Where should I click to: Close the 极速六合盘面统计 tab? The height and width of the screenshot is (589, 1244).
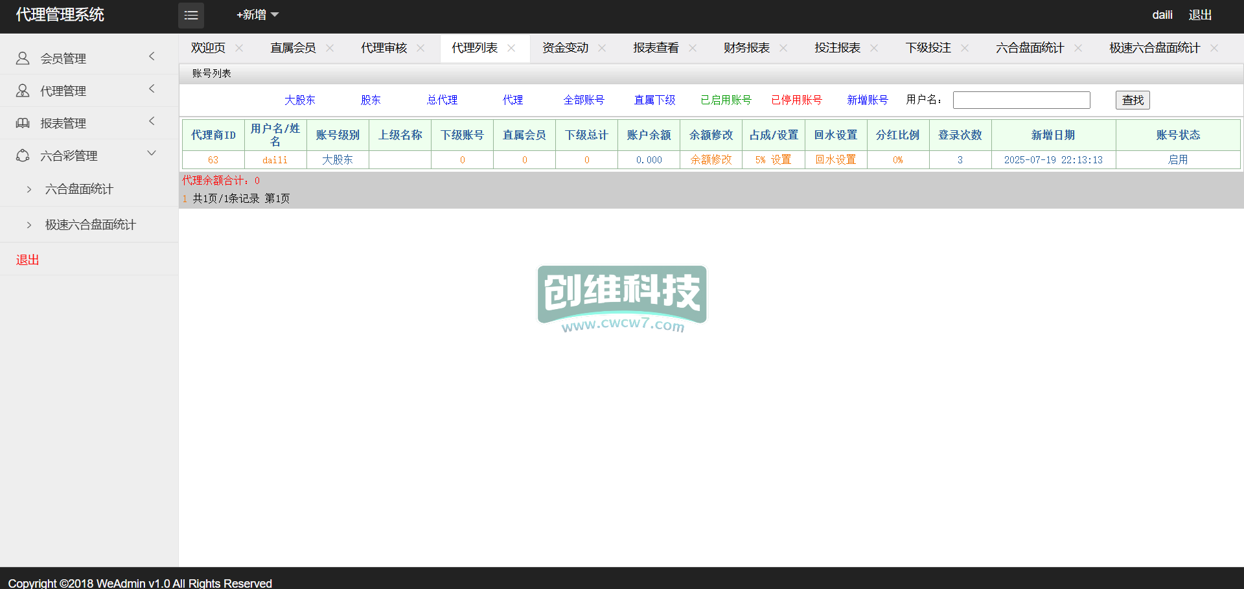point(1214,48)
